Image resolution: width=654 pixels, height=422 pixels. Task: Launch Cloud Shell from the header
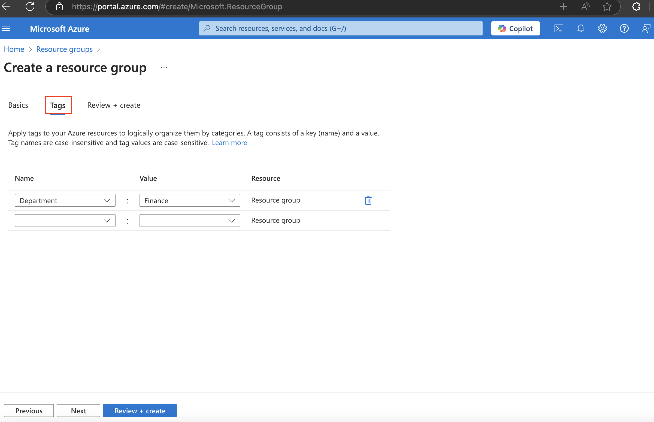pos(559,29)
